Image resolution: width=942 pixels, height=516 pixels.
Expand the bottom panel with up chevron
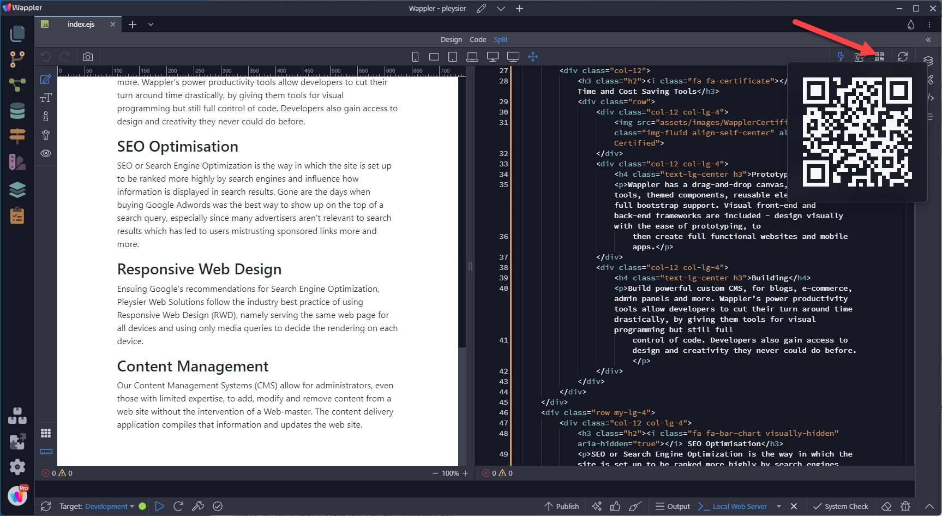929,506
